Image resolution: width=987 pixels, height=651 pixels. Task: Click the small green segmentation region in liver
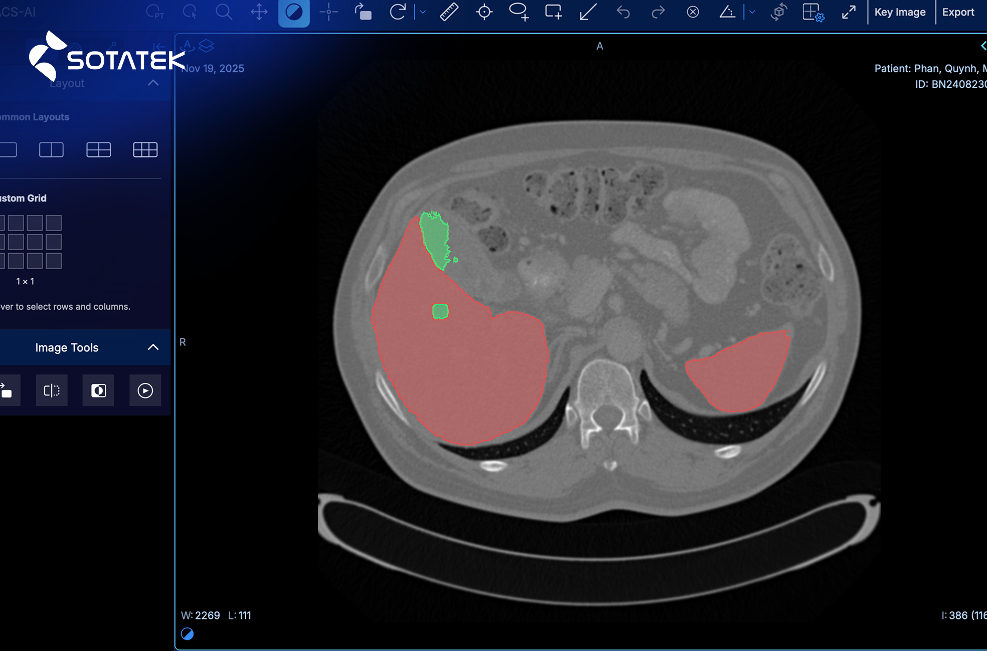(x=440, y=311)
